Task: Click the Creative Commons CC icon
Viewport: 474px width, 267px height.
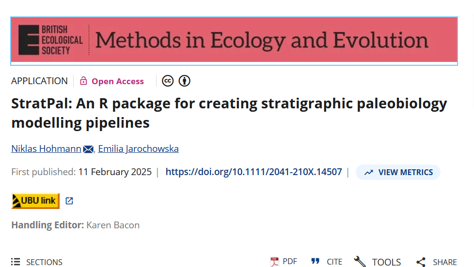Action: pos(168,81)
